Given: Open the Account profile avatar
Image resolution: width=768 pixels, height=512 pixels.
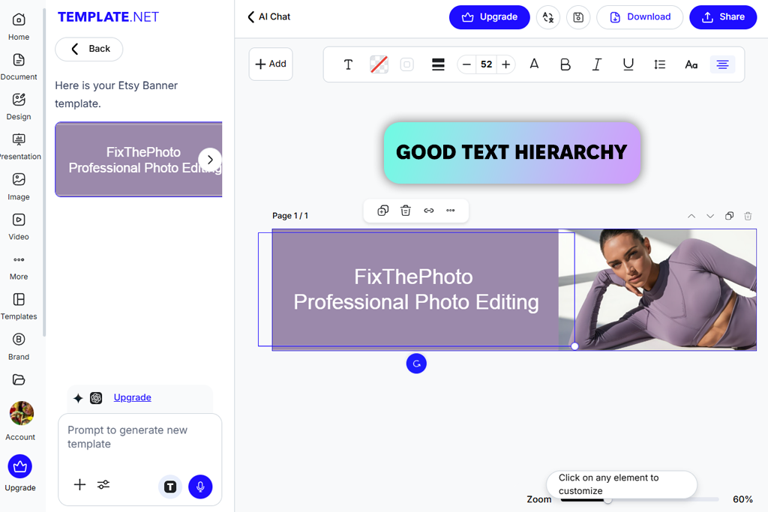Looking at the screenshot, I should point(22,414).
